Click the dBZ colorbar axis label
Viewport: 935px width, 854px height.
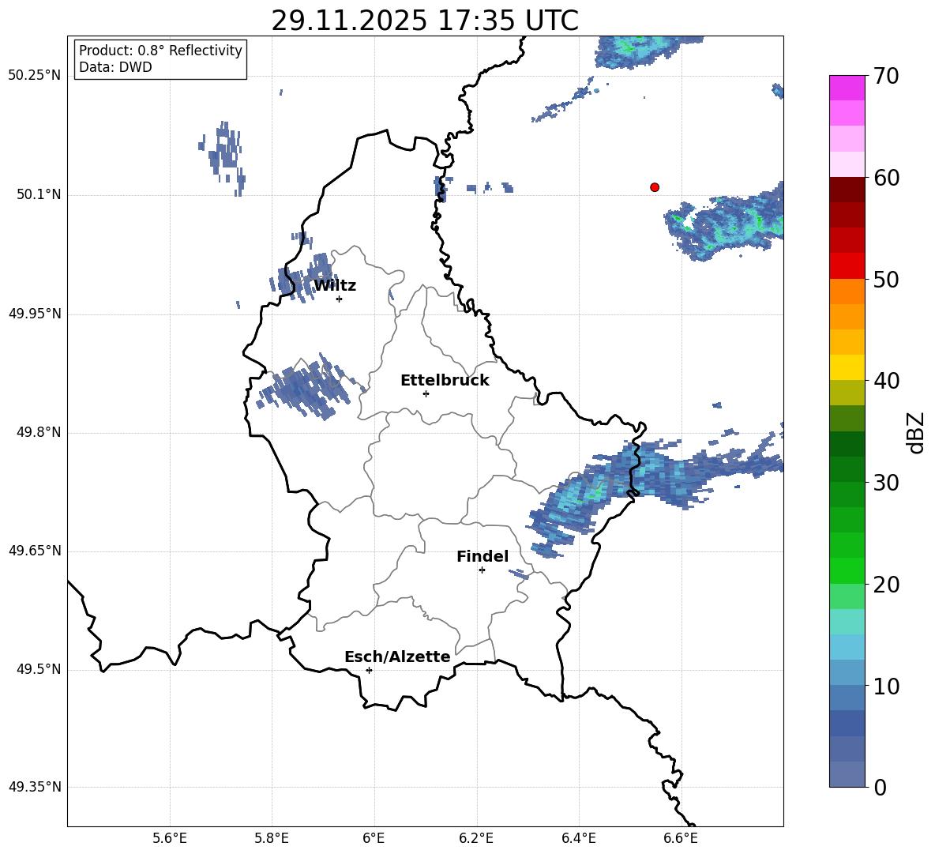coord(916,432)
